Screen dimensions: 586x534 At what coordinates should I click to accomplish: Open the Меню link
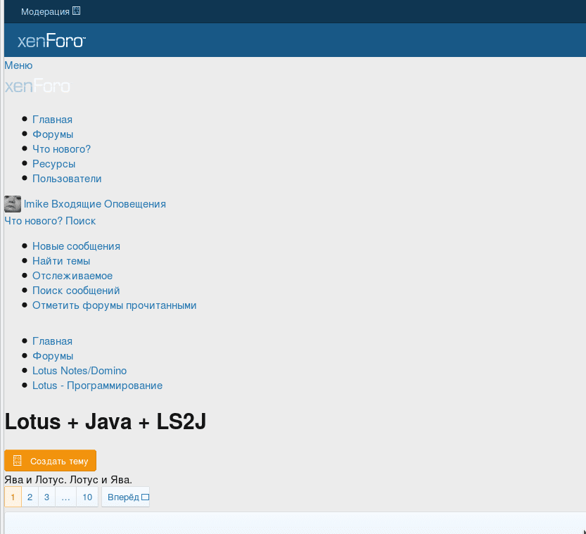pos(18,65)
